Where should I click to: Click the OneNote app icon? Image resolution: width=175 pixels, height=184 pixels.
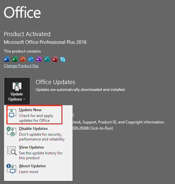click(39, 59)
